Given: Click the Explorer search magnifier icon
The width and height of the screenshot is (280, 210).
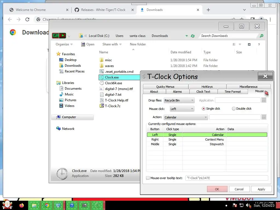Looking at the screenshot, I should [261, 36].
